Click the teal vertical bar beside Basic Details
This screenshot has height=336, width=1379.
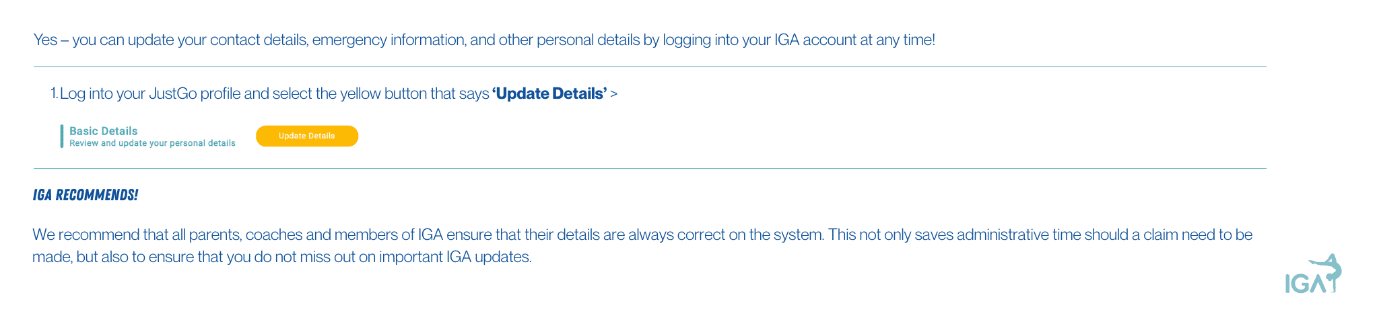62,136
